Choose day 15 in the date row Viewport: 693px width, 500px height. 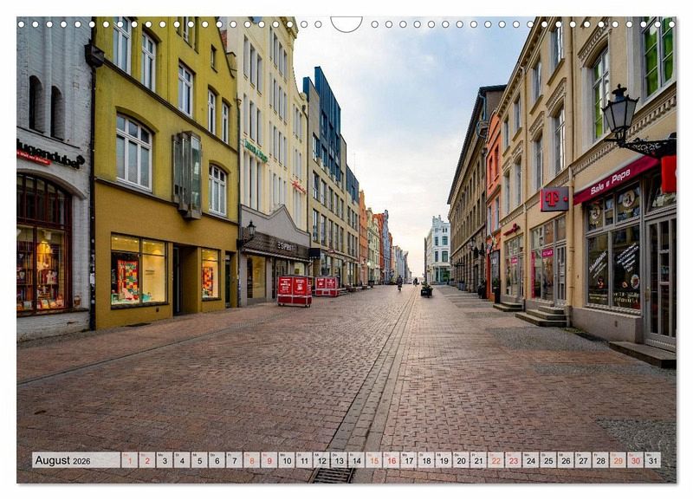(373, 460)
